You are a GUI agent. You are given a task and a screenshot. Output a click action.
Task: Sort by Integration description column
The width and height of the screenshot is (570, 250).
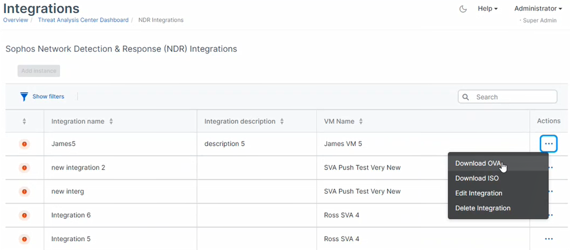(x=282, y=121)
